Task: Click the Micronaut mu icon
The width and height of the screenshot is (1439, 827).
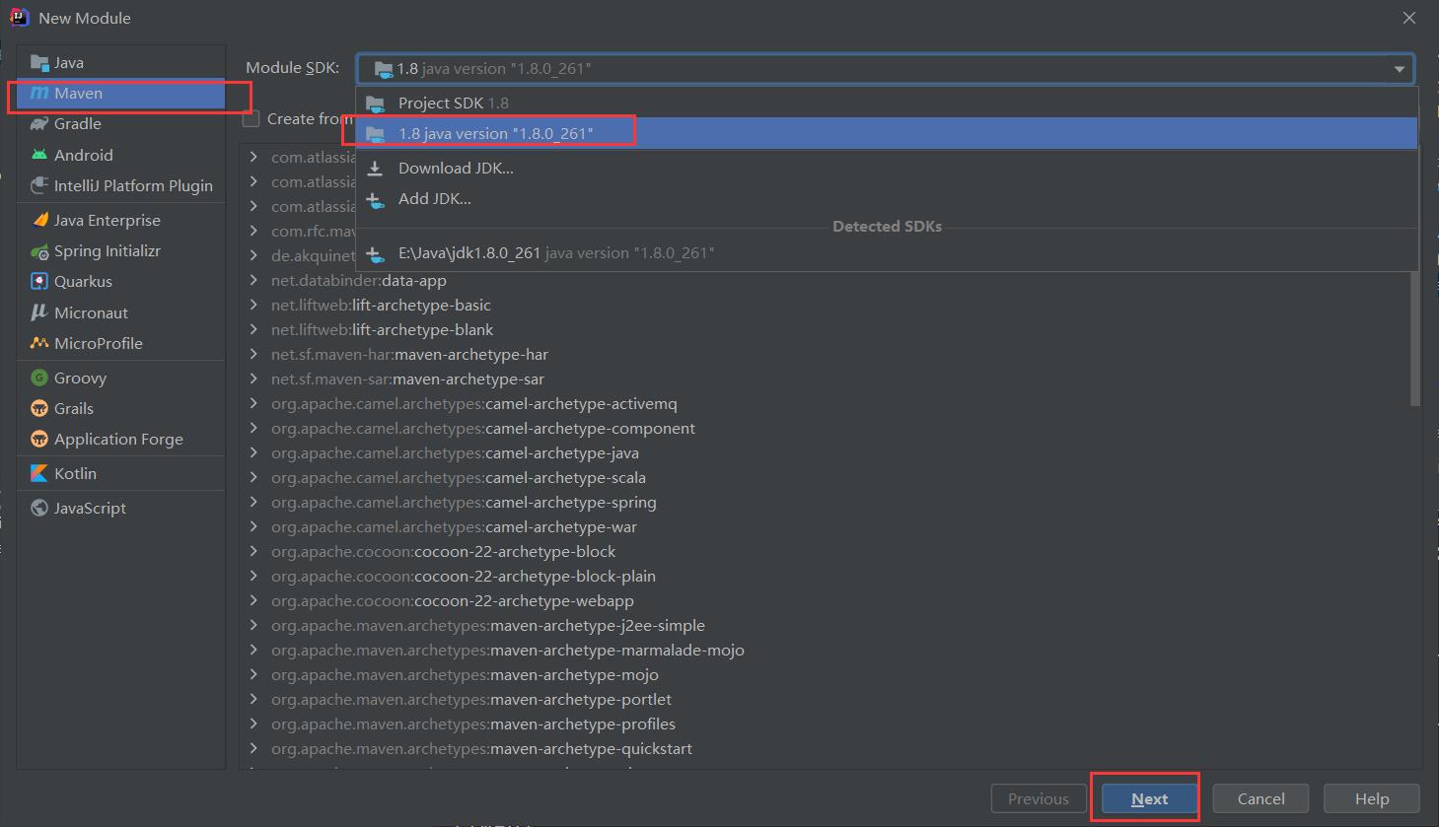Action: tap(39, 312)
